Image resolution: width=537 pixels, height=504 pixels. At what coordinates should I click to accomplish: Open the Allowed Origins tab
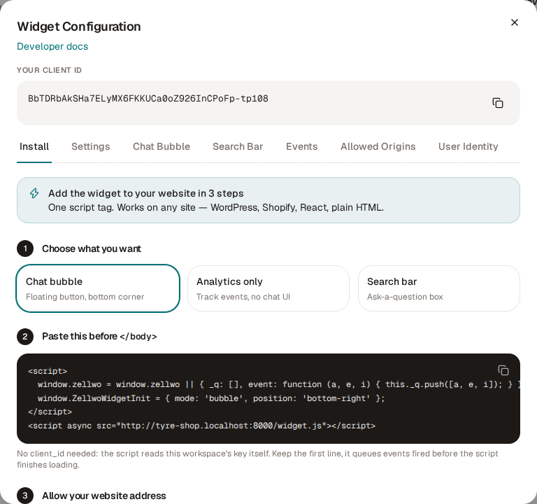coord(378,147)
